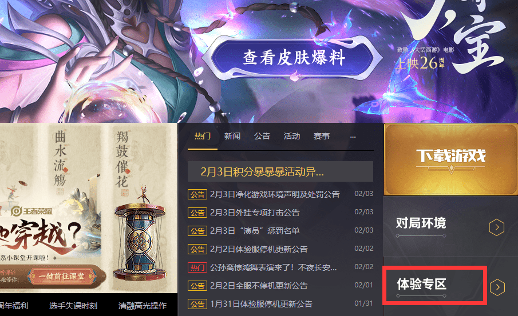Open the highlighted 2月3日积分暴暴暴活动 headline

coord(280,171)
